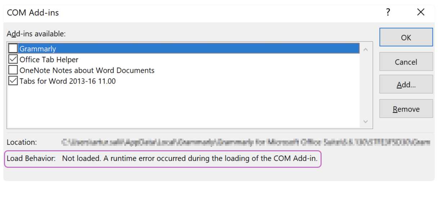The width and height of the screenshot is (440, 198).
Task: Disable the Tabs for Word 2013-16 checkbox
Action: coord(13,81)
